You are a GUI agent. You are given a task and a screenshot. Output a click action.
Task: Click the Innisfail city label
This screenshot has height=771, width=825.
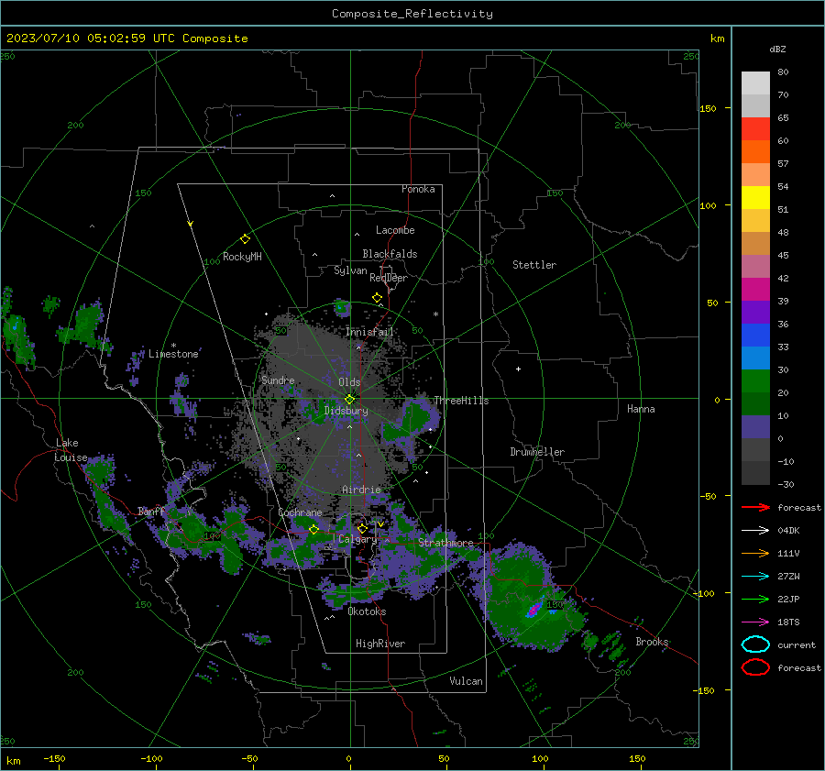click(370, 332)
